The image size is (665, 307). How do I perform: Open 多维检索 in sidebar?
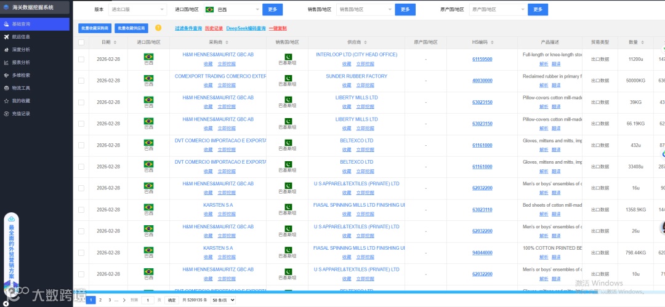coord(34,76)
